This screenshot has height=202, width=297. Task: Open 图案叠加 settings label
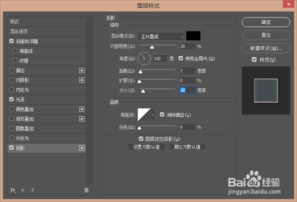point(25,129)
